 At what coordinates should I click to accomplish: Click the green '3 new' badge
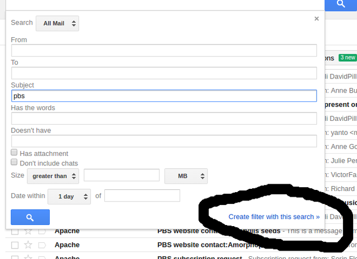point(347,57)
